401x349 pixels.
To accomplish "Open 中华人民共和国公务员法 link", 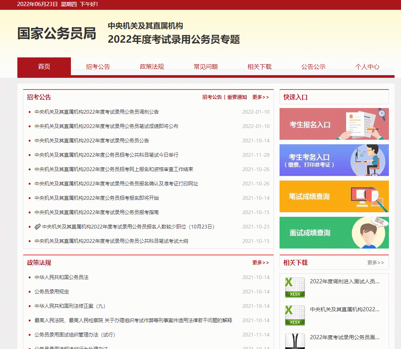I will 61,277.
